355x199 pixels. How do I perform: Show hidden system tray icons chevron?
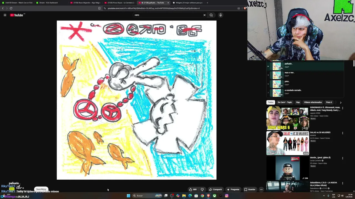point(324,196)
